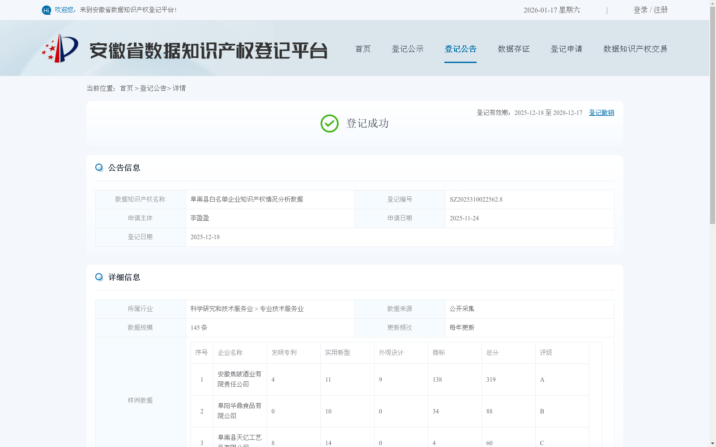Click applicant name 李盈盈

pyautogui.click(x=200, y=218)
